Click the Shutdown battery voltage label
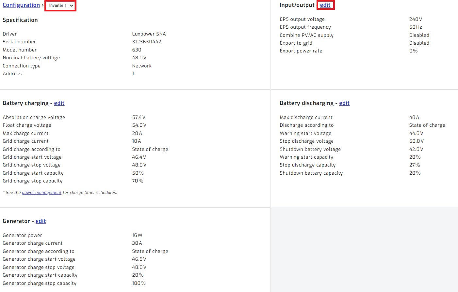Image resolution: width=458 pixels, height=292 pixels. 310,149
